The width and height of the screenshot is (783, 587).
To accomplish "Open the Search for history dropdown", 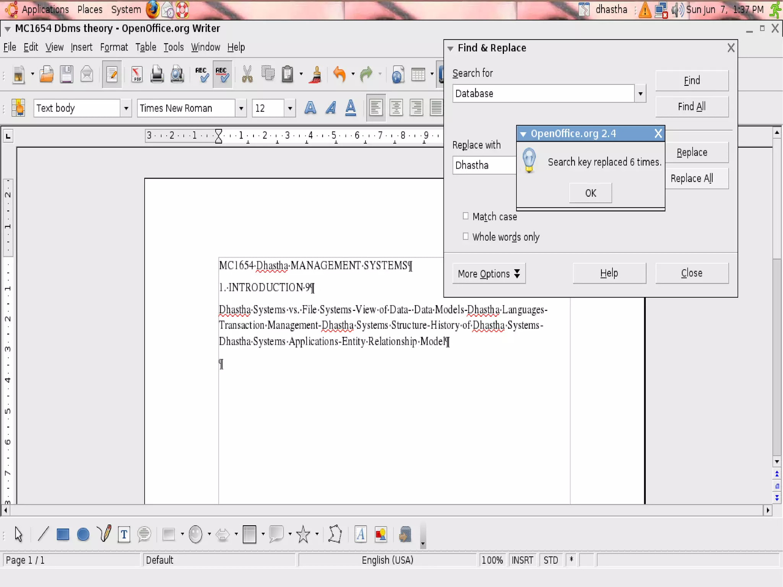I will point(640,94).
